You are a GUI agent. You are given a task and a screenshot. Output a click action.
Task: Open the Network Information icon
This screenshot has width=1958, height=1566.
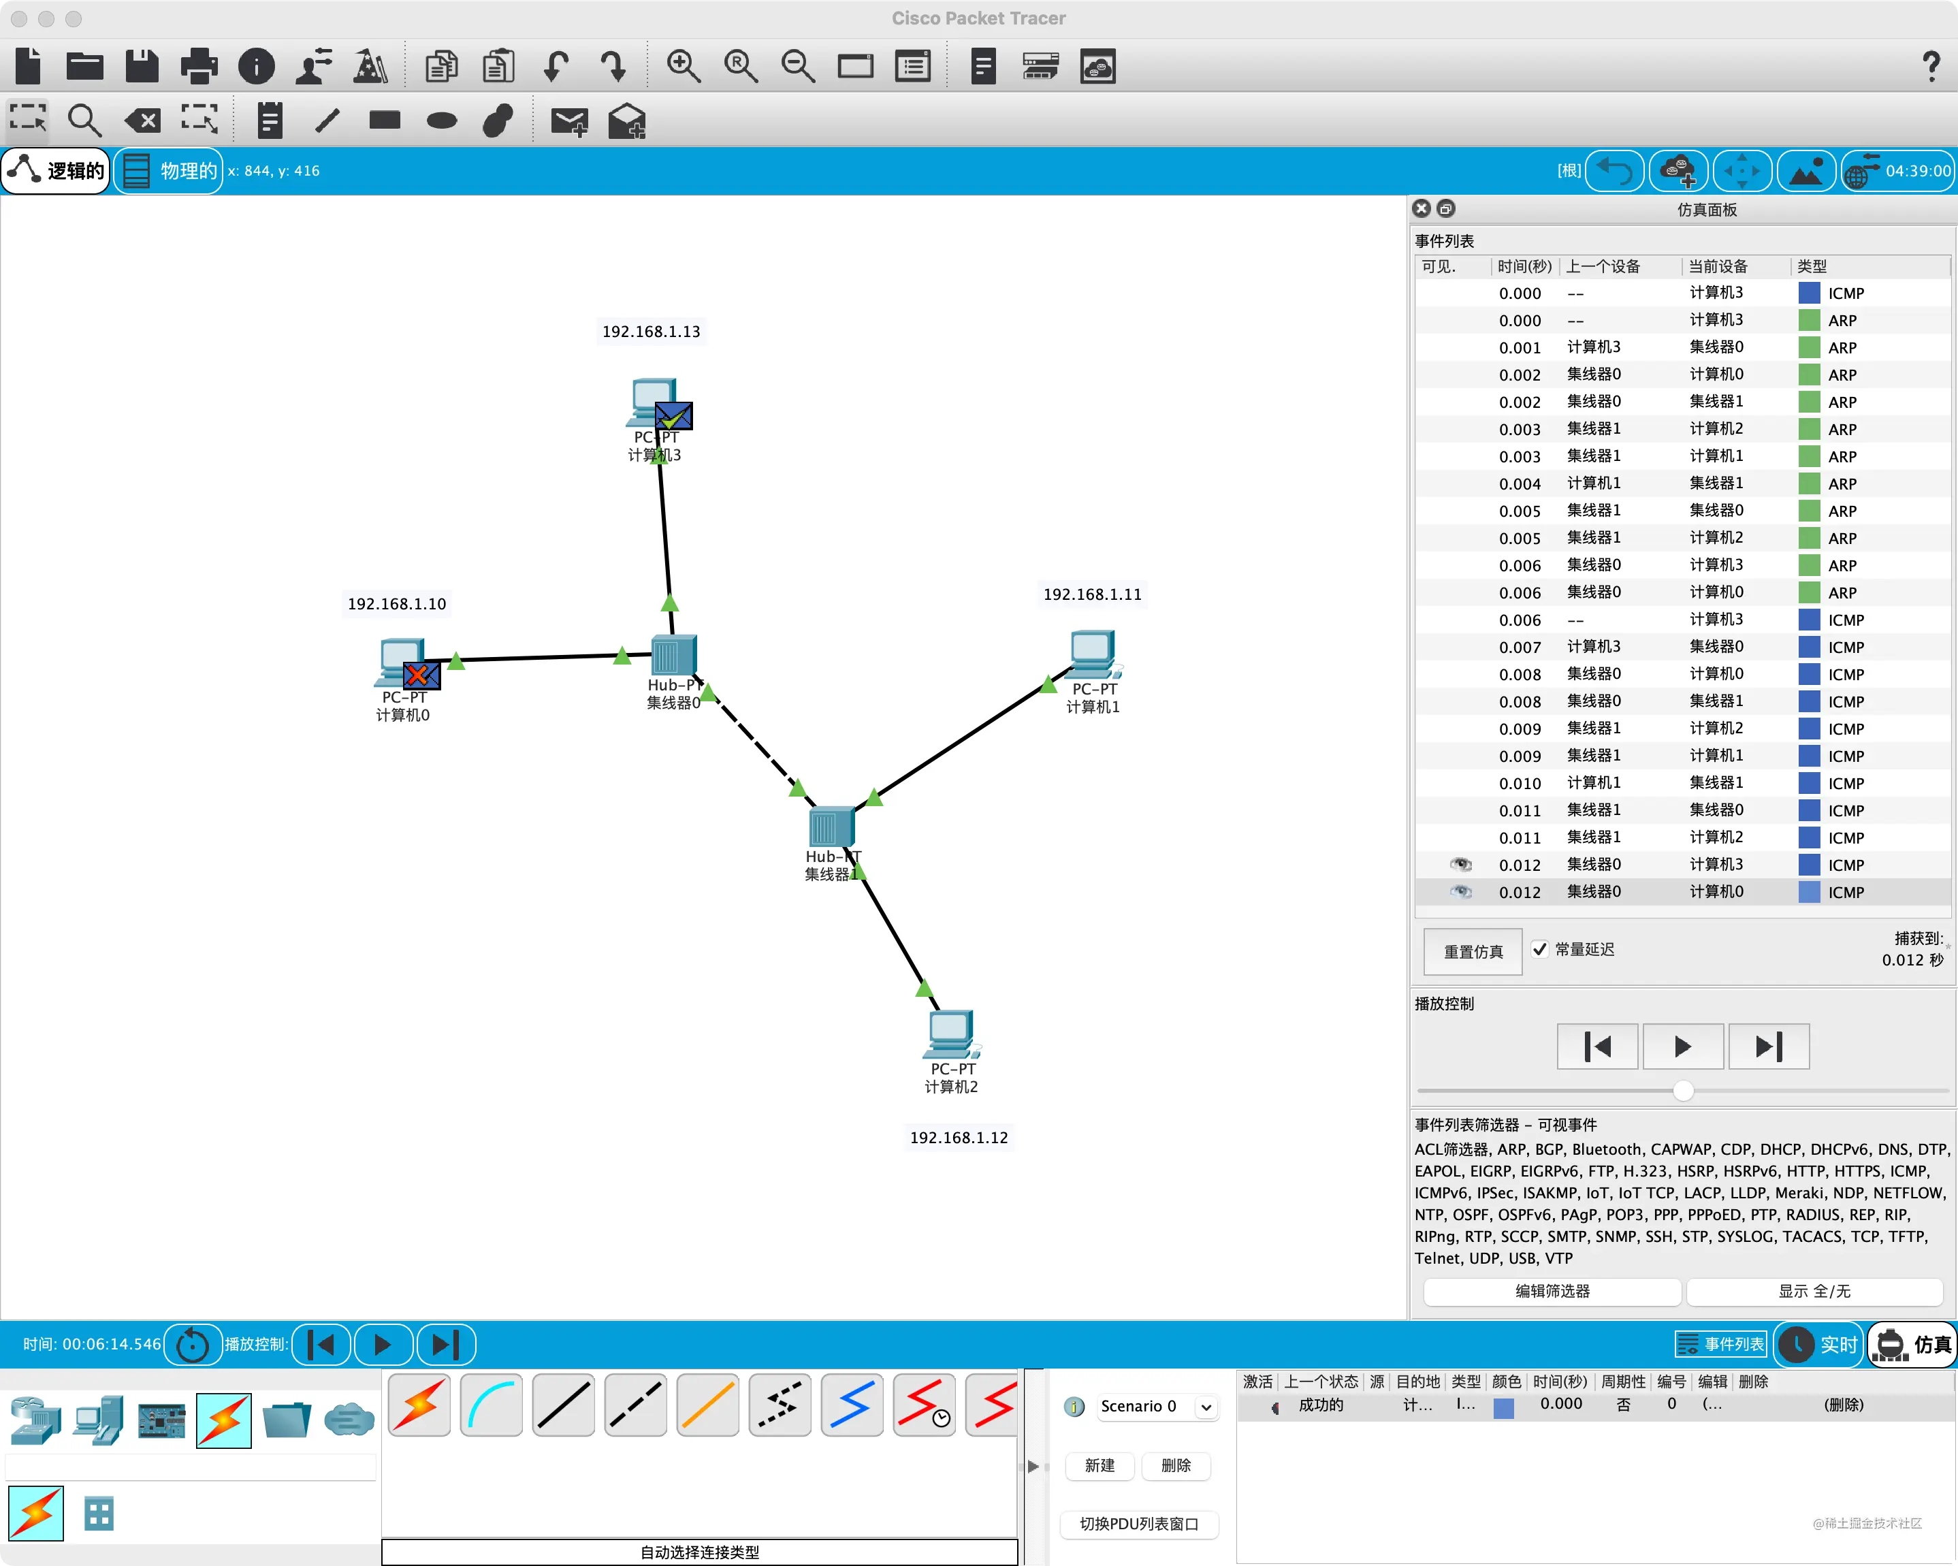pos(256,66)
